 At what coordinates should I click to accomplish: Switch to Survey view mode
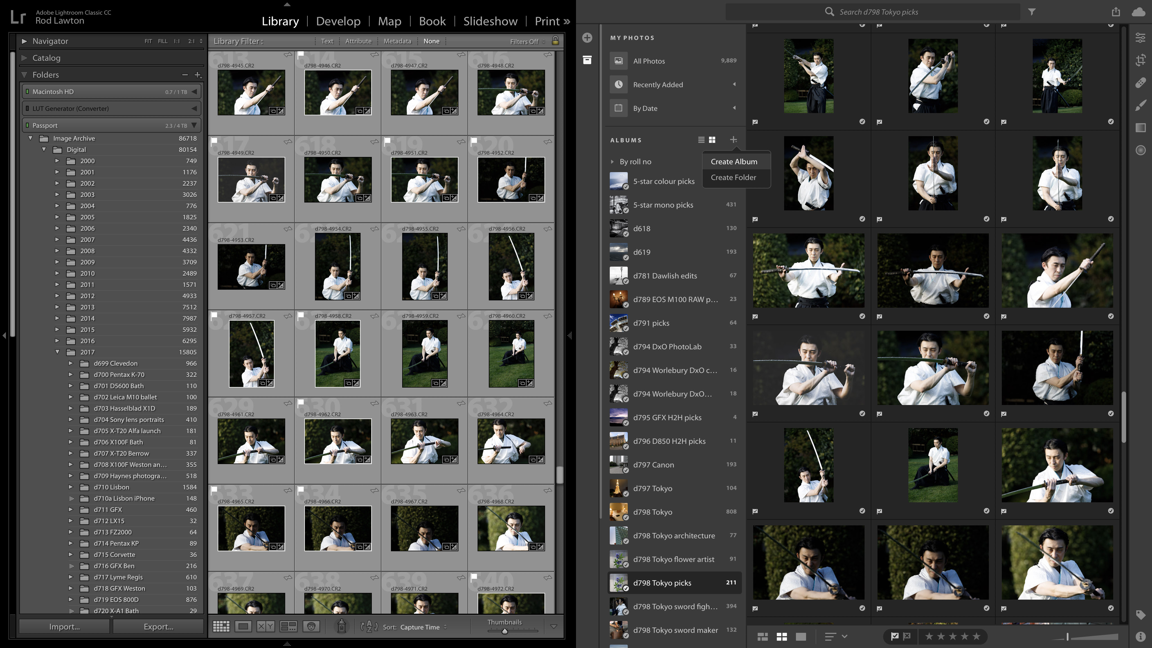click(288, 627)
